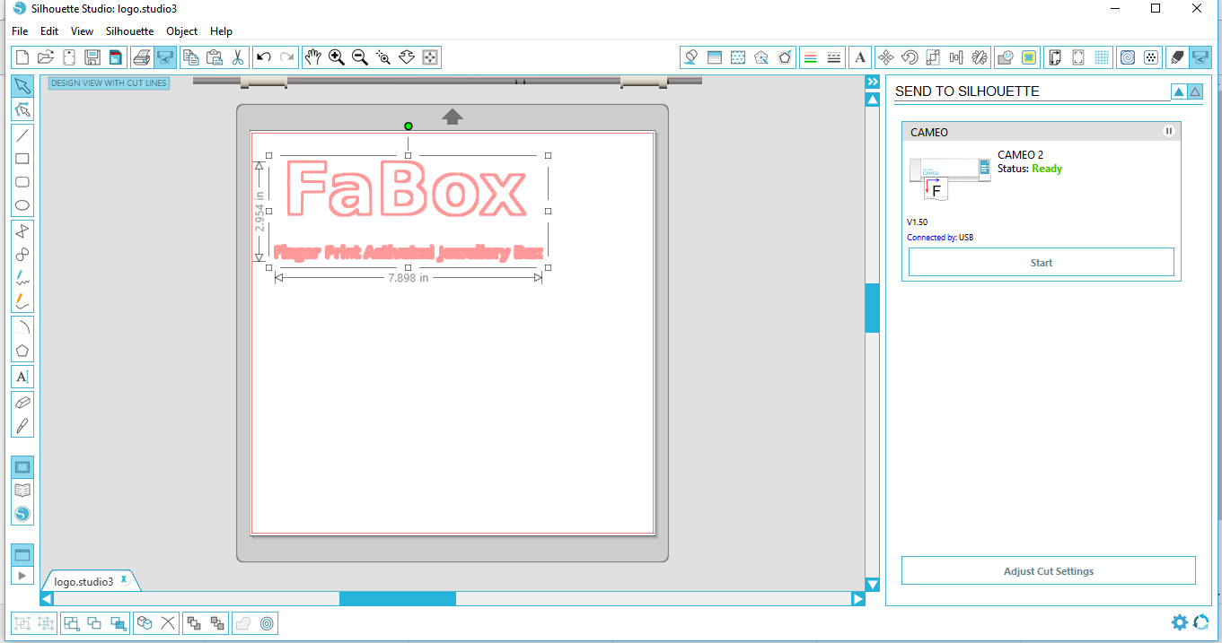Paste using the clipboard icon
1222x643 pixels.
(215, 57)
